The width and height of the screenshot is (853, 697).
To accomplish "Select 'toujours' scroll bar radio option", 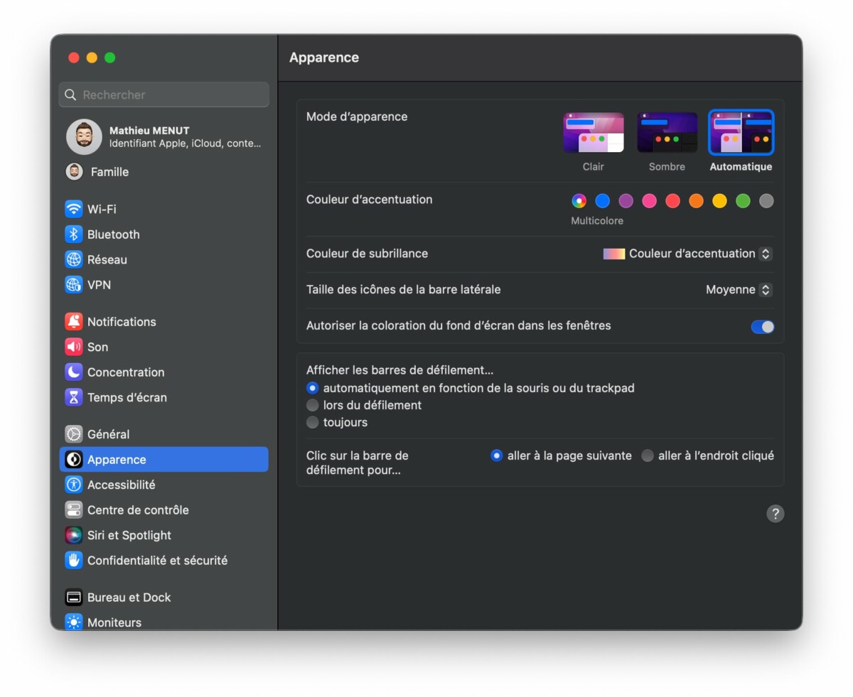I will coord(312,422).
